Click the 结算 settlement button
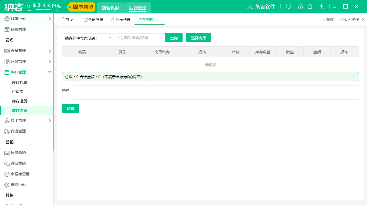 point(70,108)
